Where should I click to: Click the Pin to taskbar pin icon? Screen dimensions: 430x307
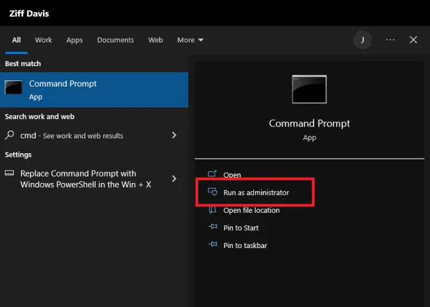[211, 245]
